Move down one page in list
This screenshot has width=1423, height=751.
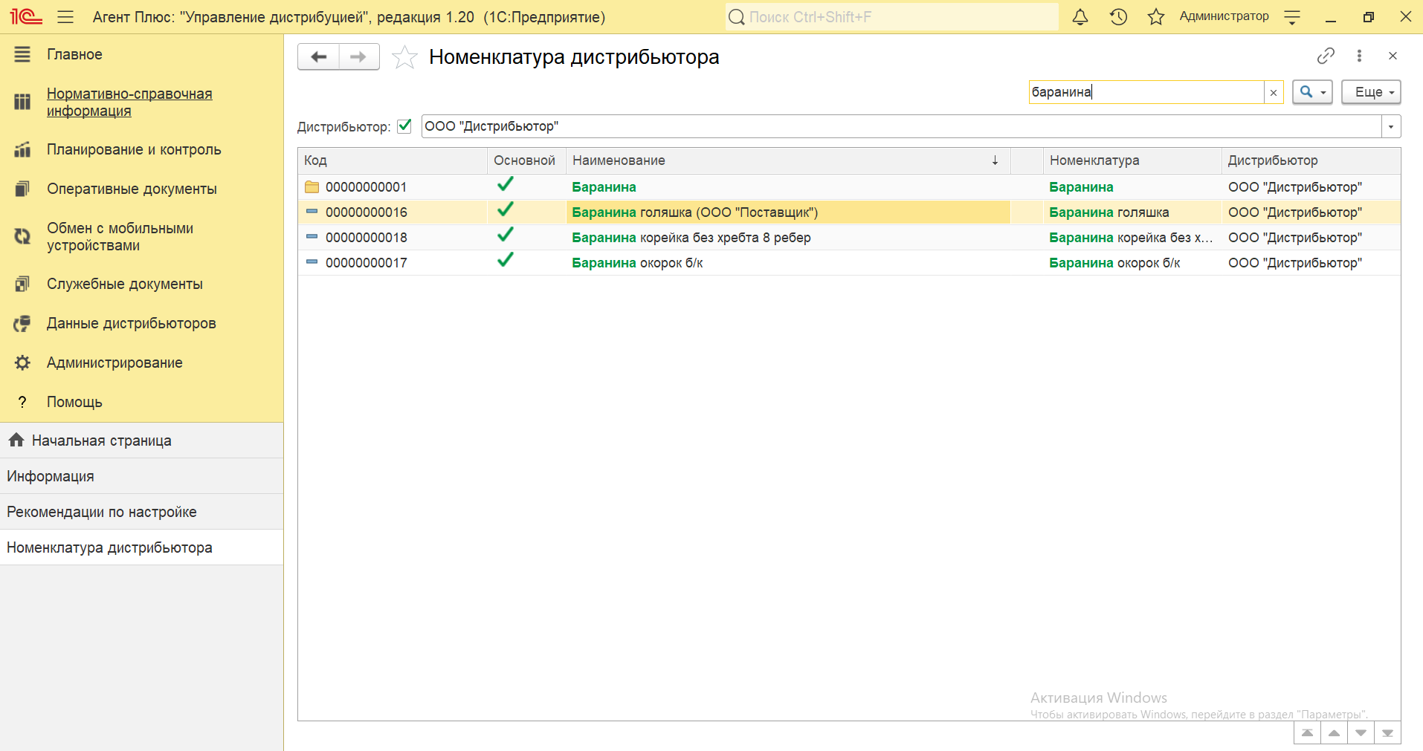click(1361, 733)
